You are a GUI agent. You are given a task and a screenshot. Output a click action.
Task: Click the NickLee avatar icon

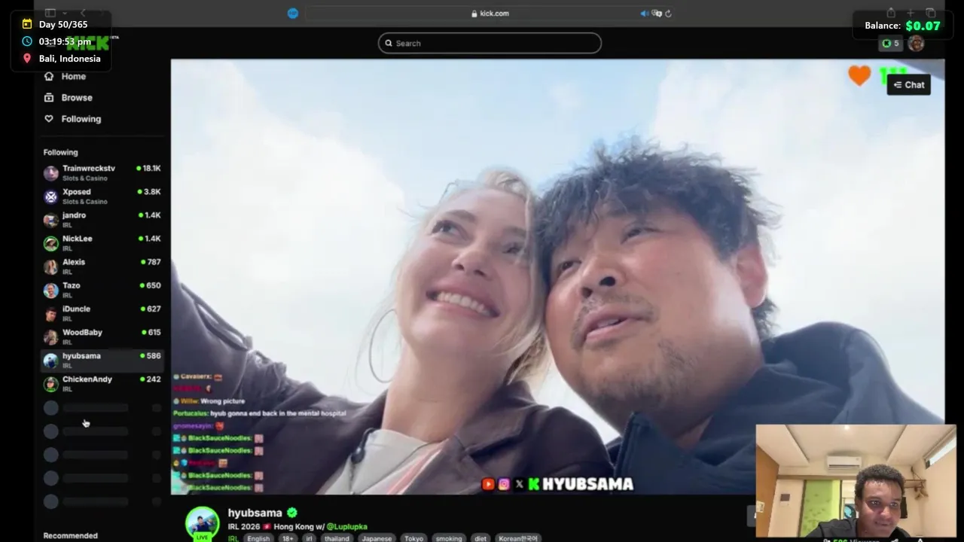coord(50,244)
